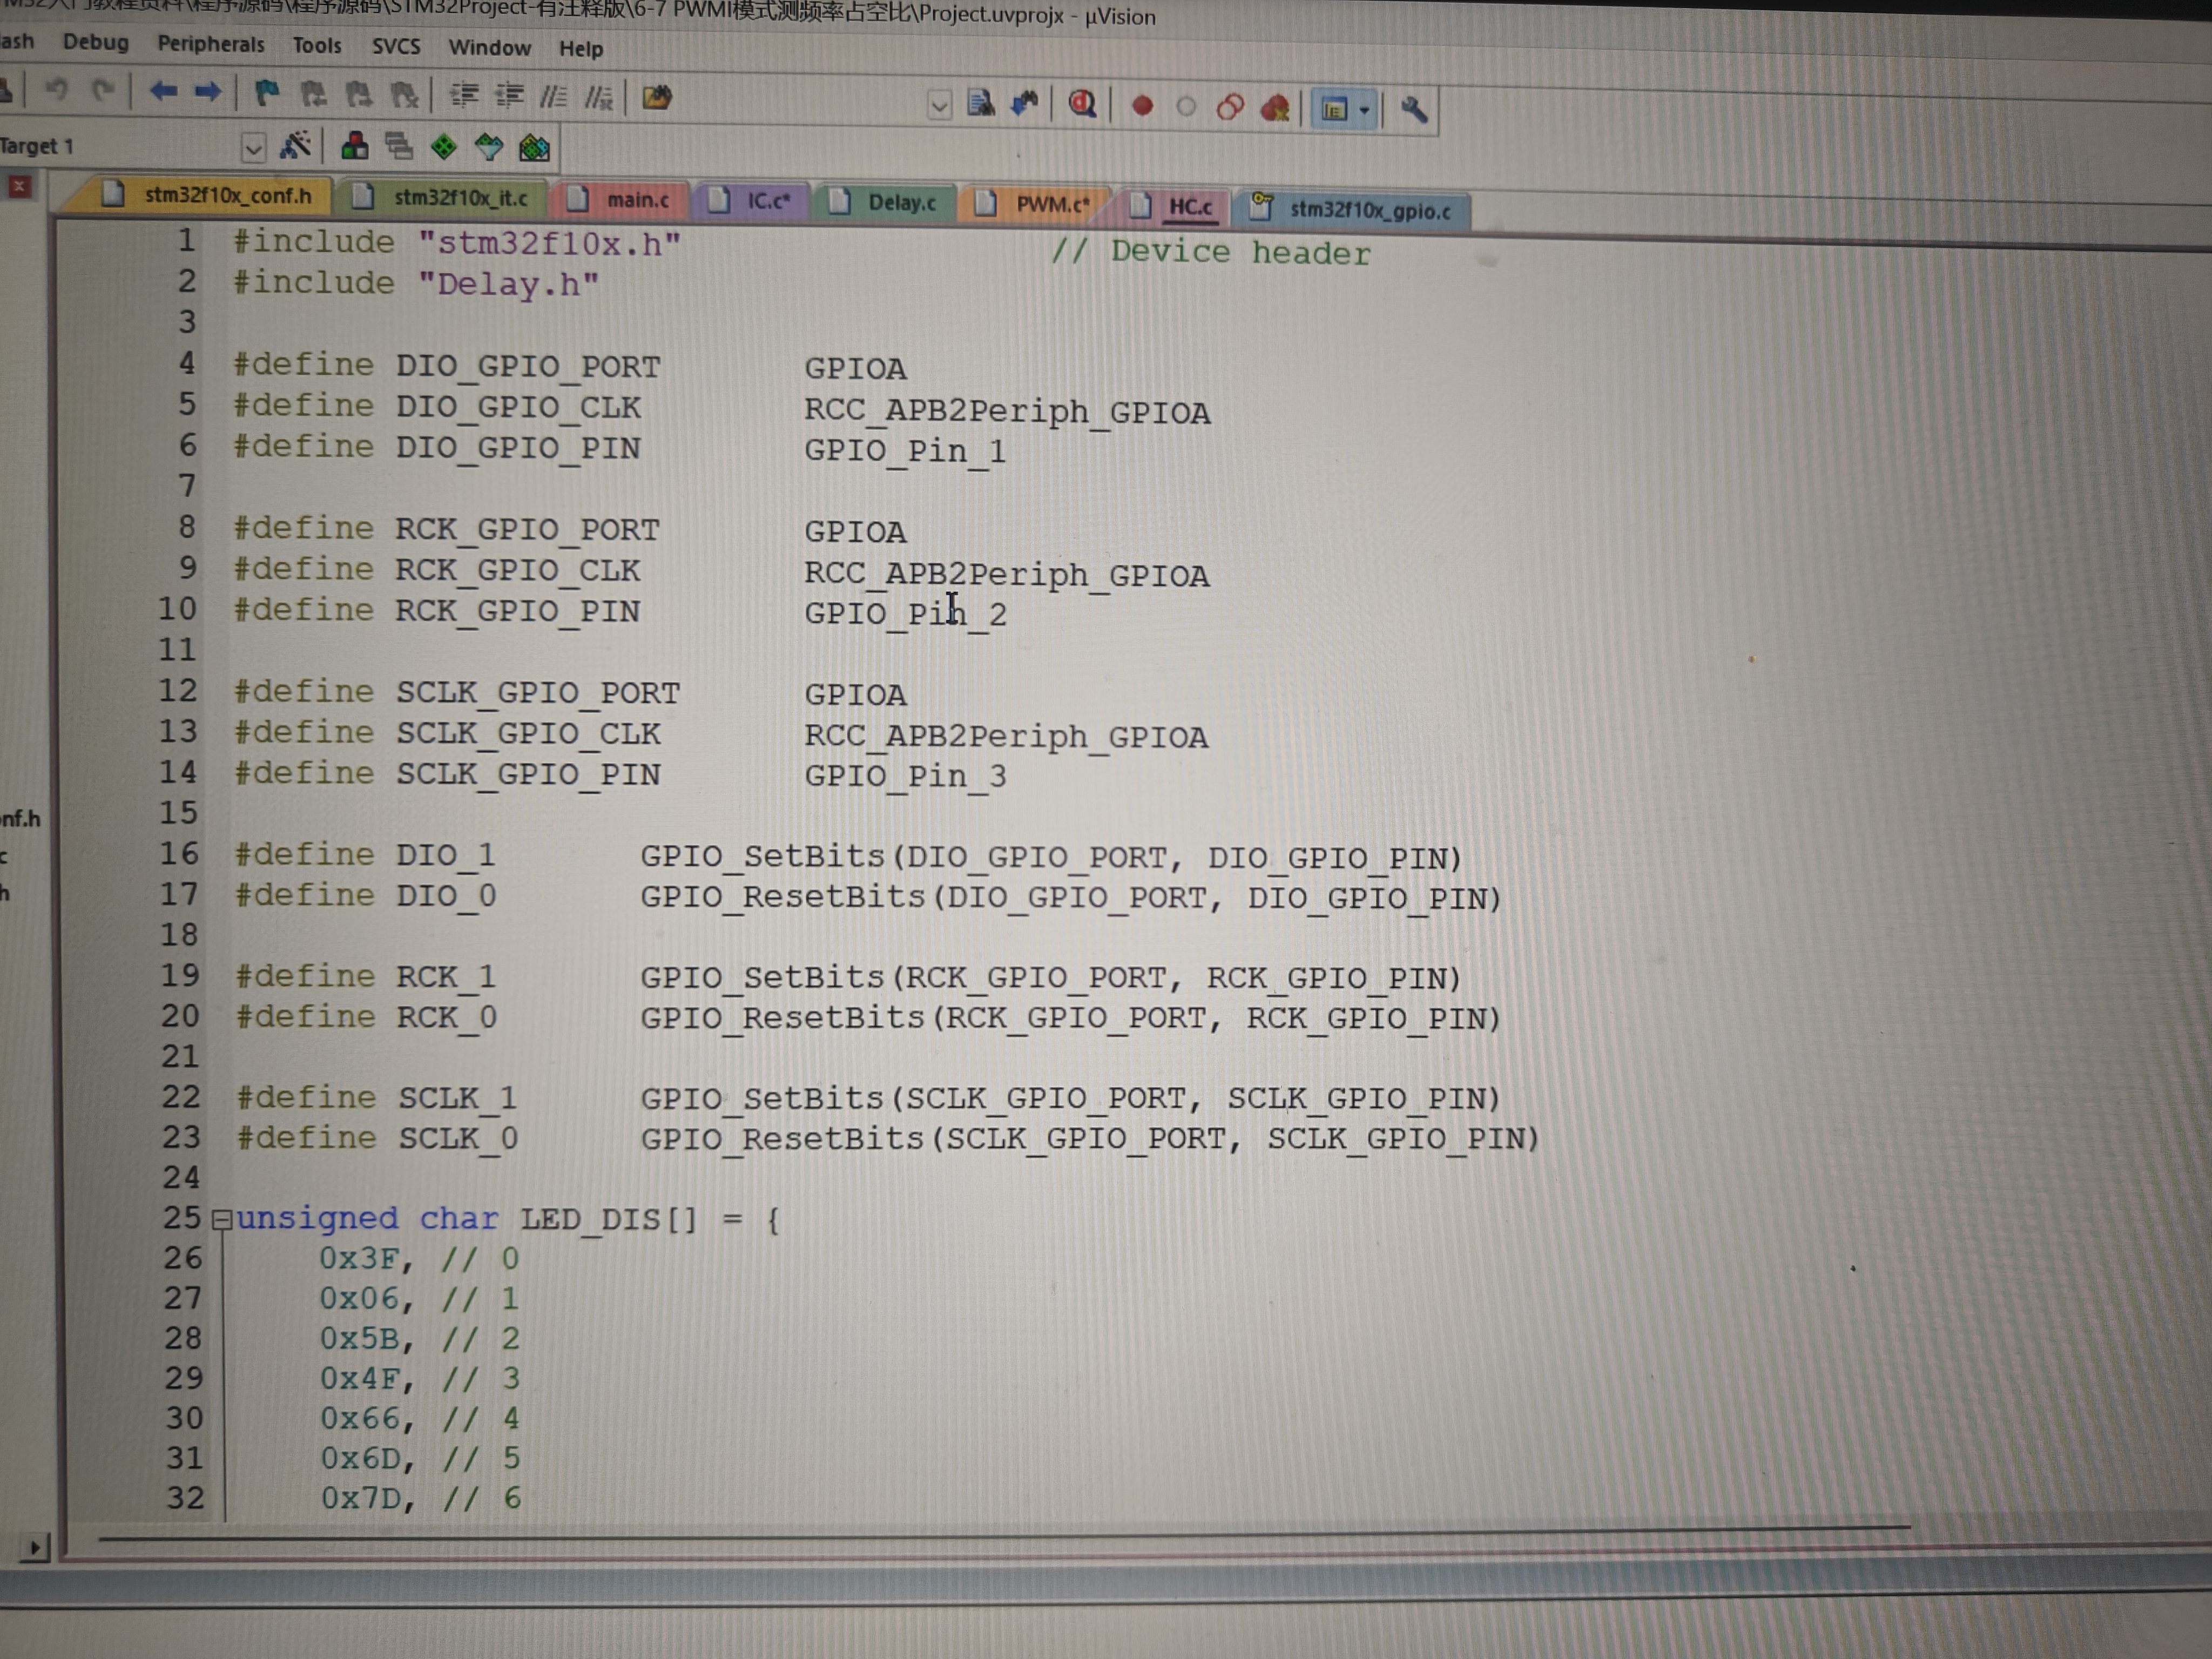Image resolution: width=2212 pixels, height=1659 pixels.
Task: Collapse the LED_DIS array fold marker
Action: tap(222, 1219)
